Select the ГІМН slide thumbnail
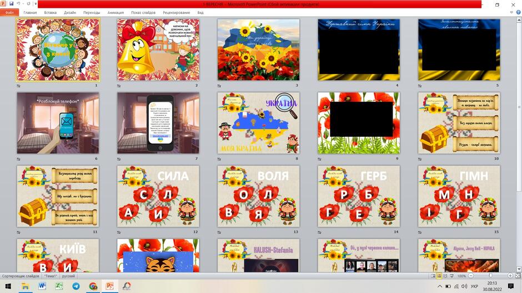Image resolution: width=522 pixels, height=293 pixels. click(459, 196)
